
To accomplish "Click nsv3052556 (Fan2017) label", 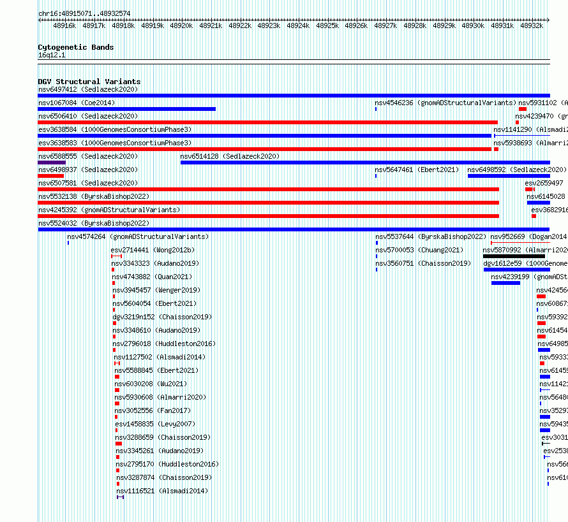I will pos(153,410).
